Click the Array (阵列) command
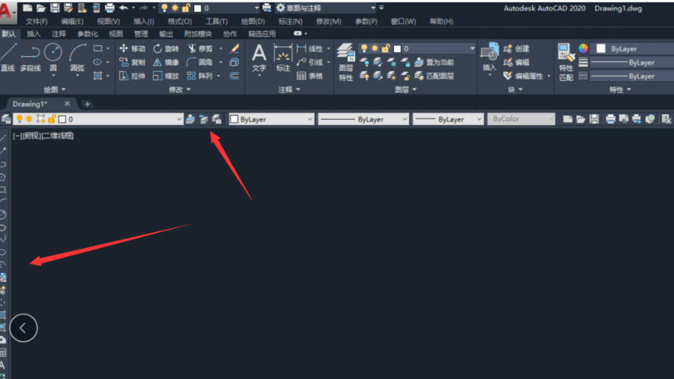This screenshot has height=379, width=674. pos(200,76)
